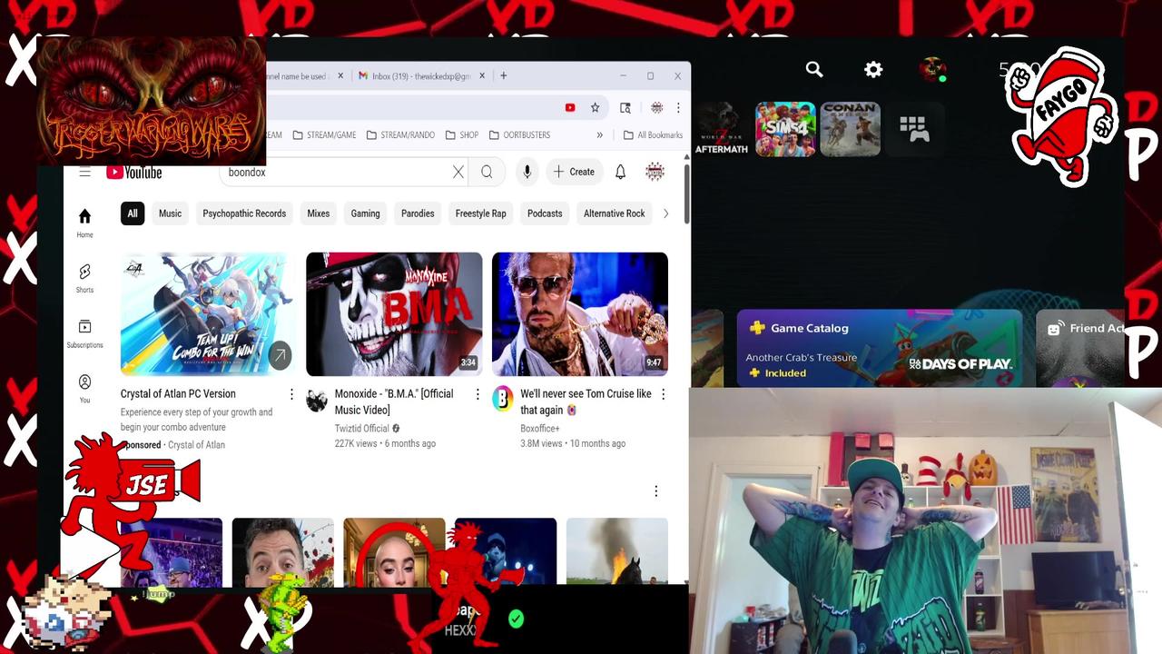
Task: Open Chrome's three-dot menu
Action: click(677, 107)
